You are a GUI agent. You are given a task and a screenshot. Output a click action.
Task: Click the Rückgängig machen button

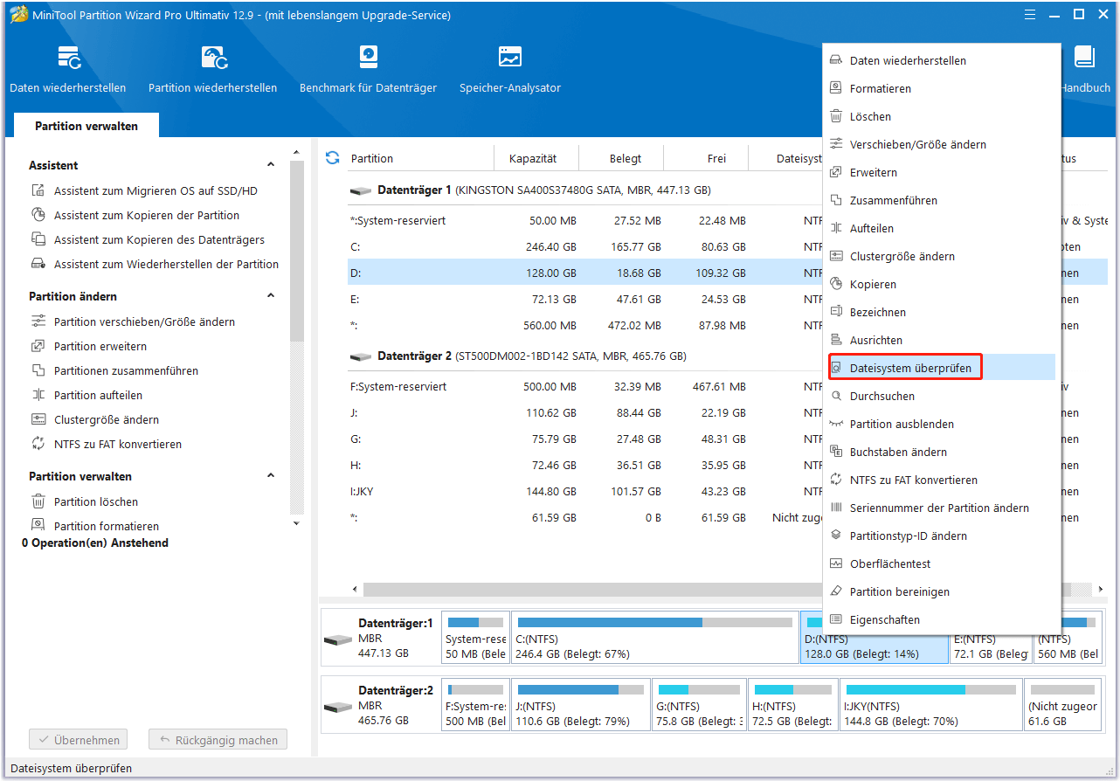(218, 740)
